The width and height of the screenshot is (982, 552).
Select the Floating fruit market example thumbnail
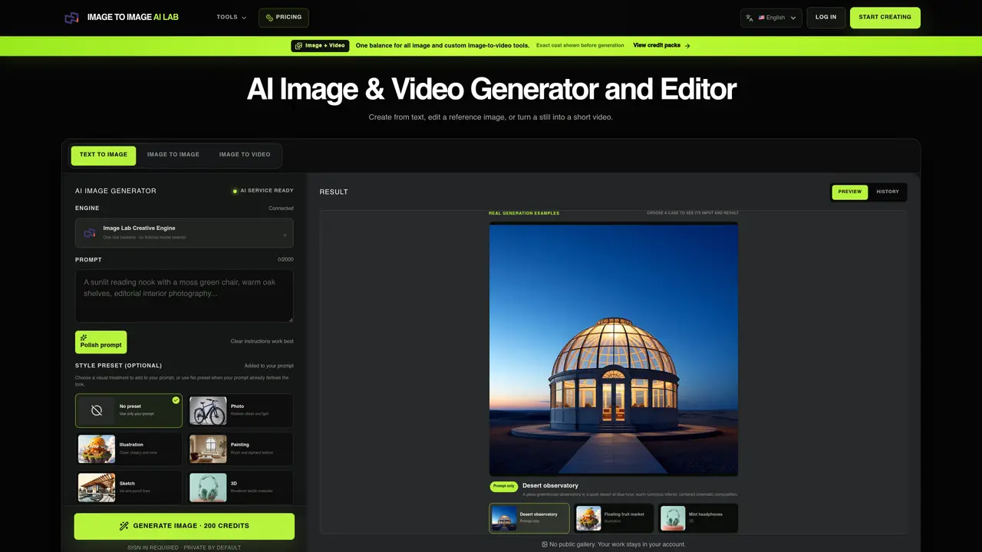(614, 518)
